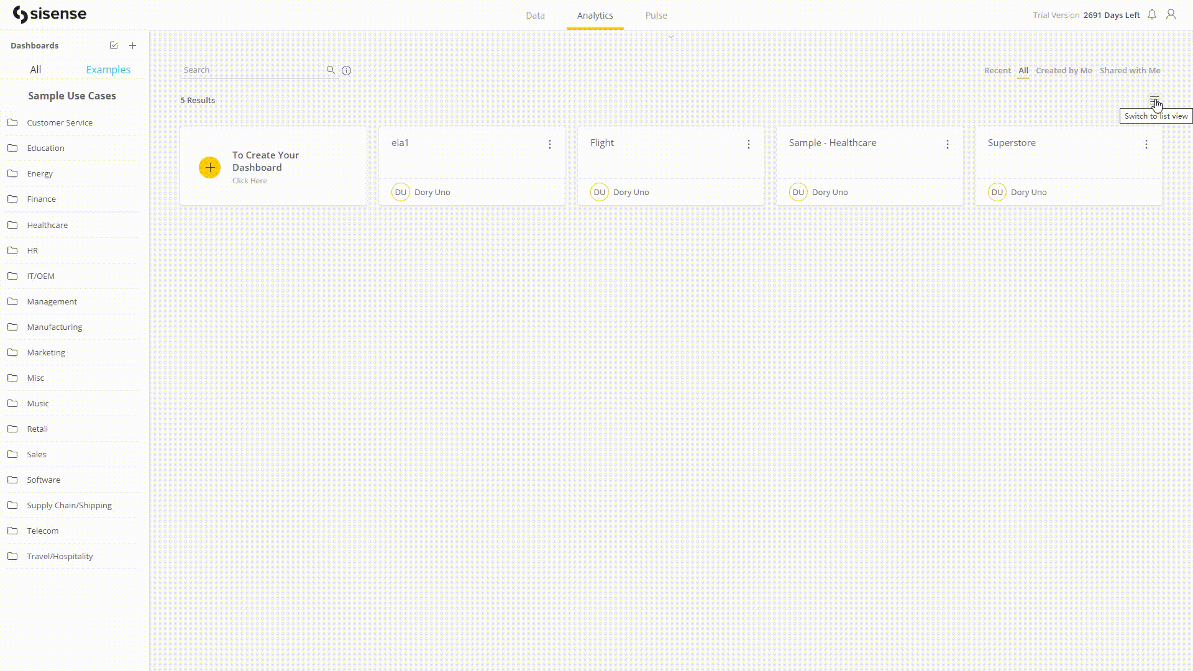Open the Healthcare folder
Screen dimensions: 1193x671
[73, 225]
